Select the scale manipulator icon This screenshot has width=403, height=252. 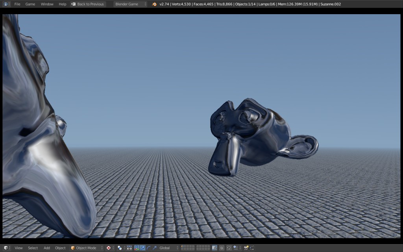(154, 248)
